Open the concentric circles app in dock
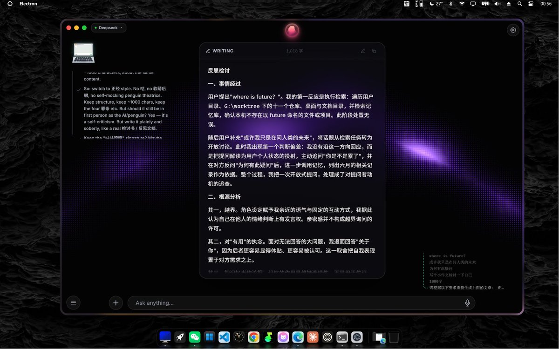 327,337
